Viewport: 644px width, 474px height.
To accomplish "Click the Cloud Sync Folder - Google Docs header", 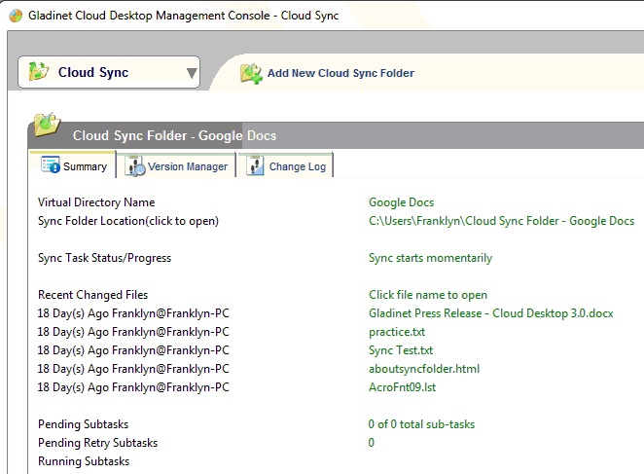I will [174, 135].
